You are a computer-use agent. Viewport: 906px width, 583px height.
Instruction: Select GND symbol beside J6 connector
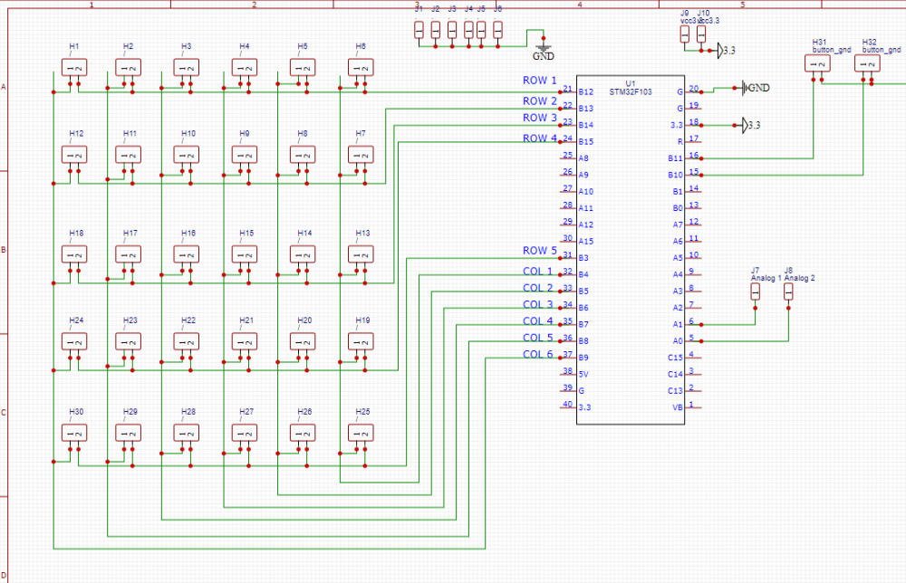(543, 53)
